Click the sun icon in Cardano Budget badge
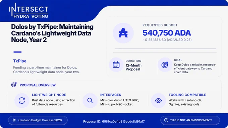 click(14, 120)
